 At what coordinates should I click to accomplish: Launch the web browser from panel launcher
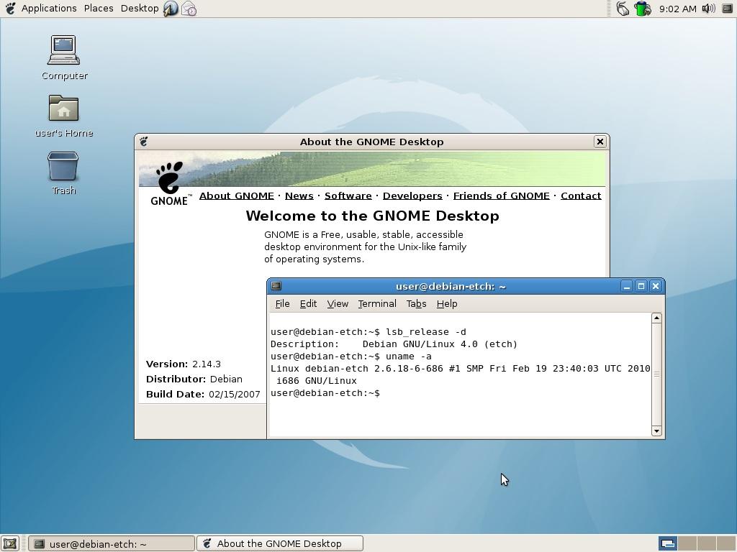[171, 9]
